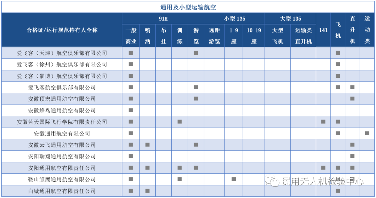Screen dimensions: 376x198
Task: Click the 远距游览 column header
Action: (x=214, y=36)
